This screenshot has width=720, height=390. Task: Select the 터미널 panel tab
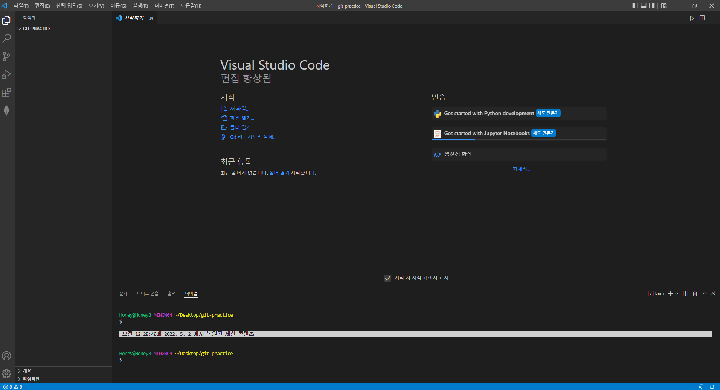click(191, 294)
